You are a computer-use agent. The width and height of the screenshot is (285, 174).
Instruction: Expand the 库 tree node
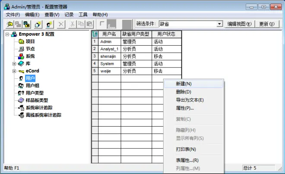pyautogui.click(x=14, y=64)
